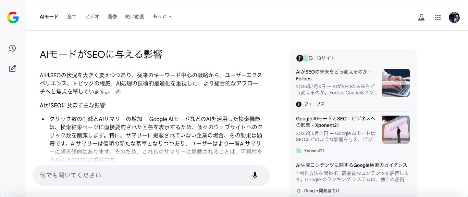This screenshot has width=468, height=197.
Task: Expand the もっと dropdown menu
Action: [162, 16]
